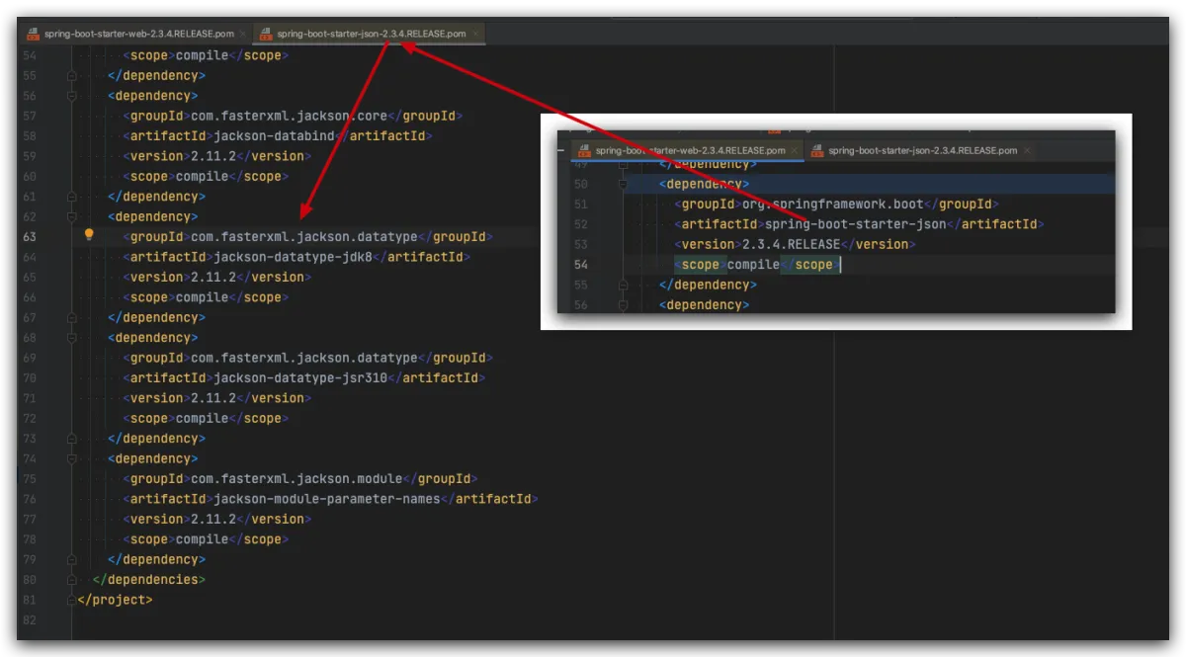Click the inset image's spring-boot-starter-web tab file icon
1186x657 pixels.
click(x=584, y=151)
